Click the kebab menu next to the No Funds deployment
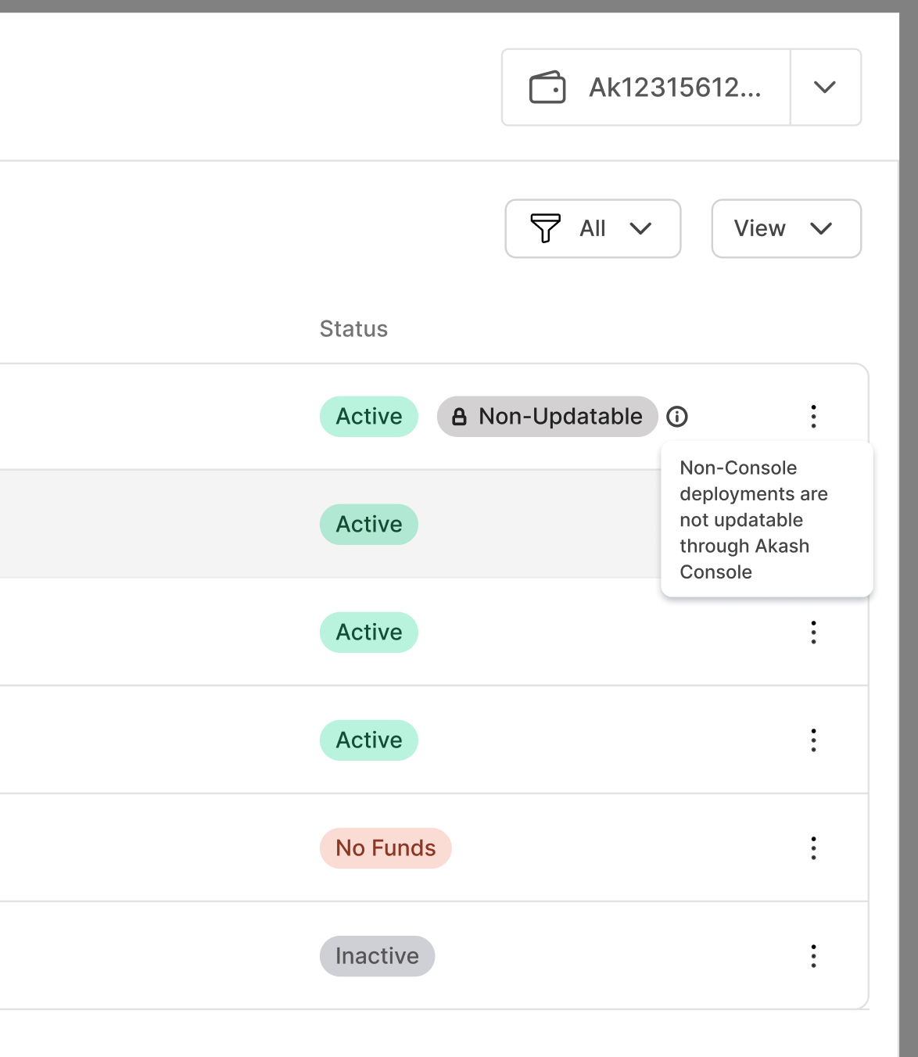Image resolution: width=918 pixels, height=1057 pixels. (813, 847)
